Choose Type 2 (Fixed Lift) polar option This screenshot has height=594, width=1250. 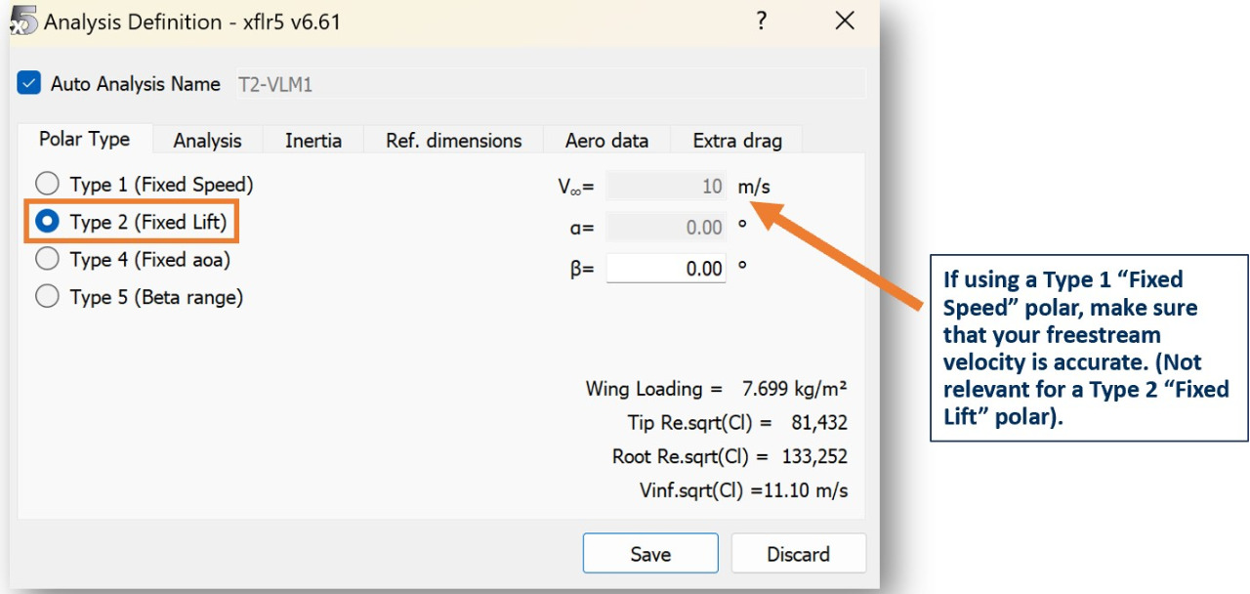[47, 222]
